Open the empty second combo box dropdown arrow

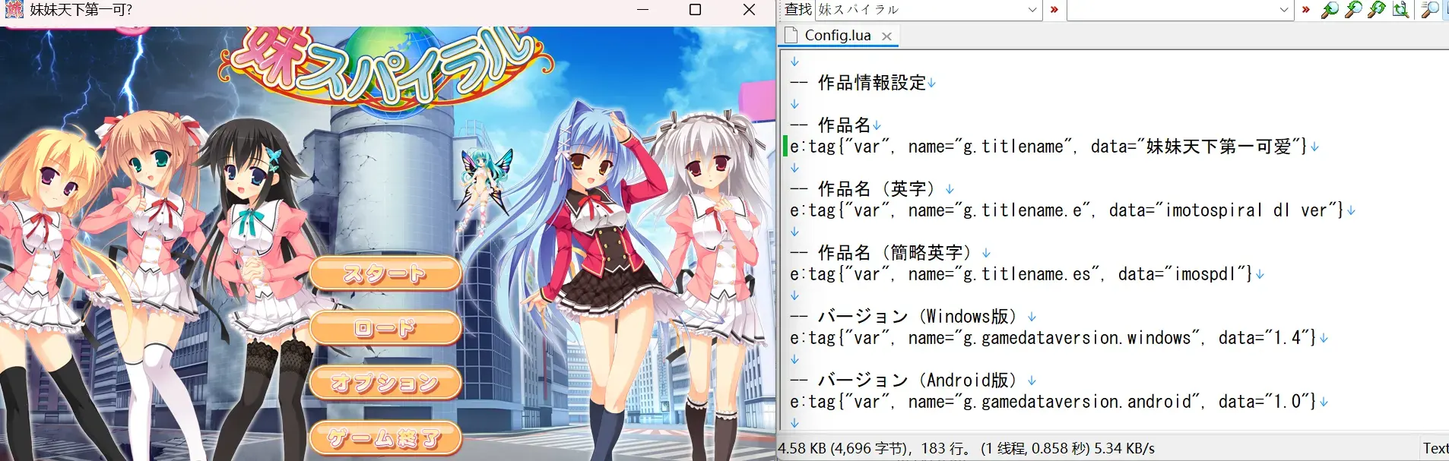coord(1284,10)
